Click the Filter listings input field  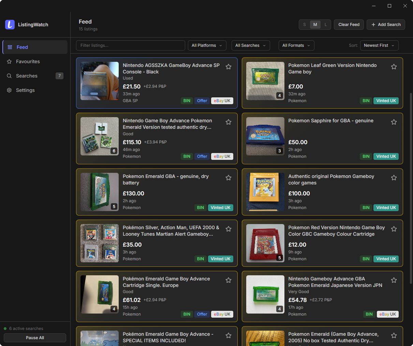click(131, 45)
